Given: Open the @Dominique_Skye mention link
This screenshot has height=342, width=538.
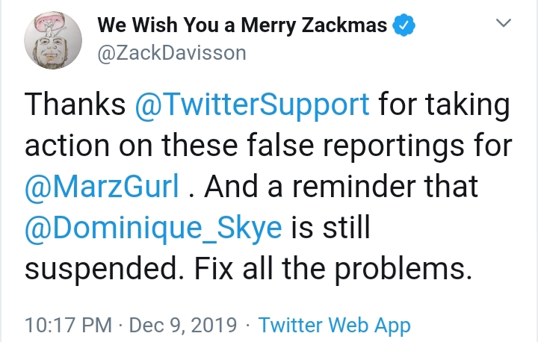Looking at the screenshot, I should coord(153,228).
